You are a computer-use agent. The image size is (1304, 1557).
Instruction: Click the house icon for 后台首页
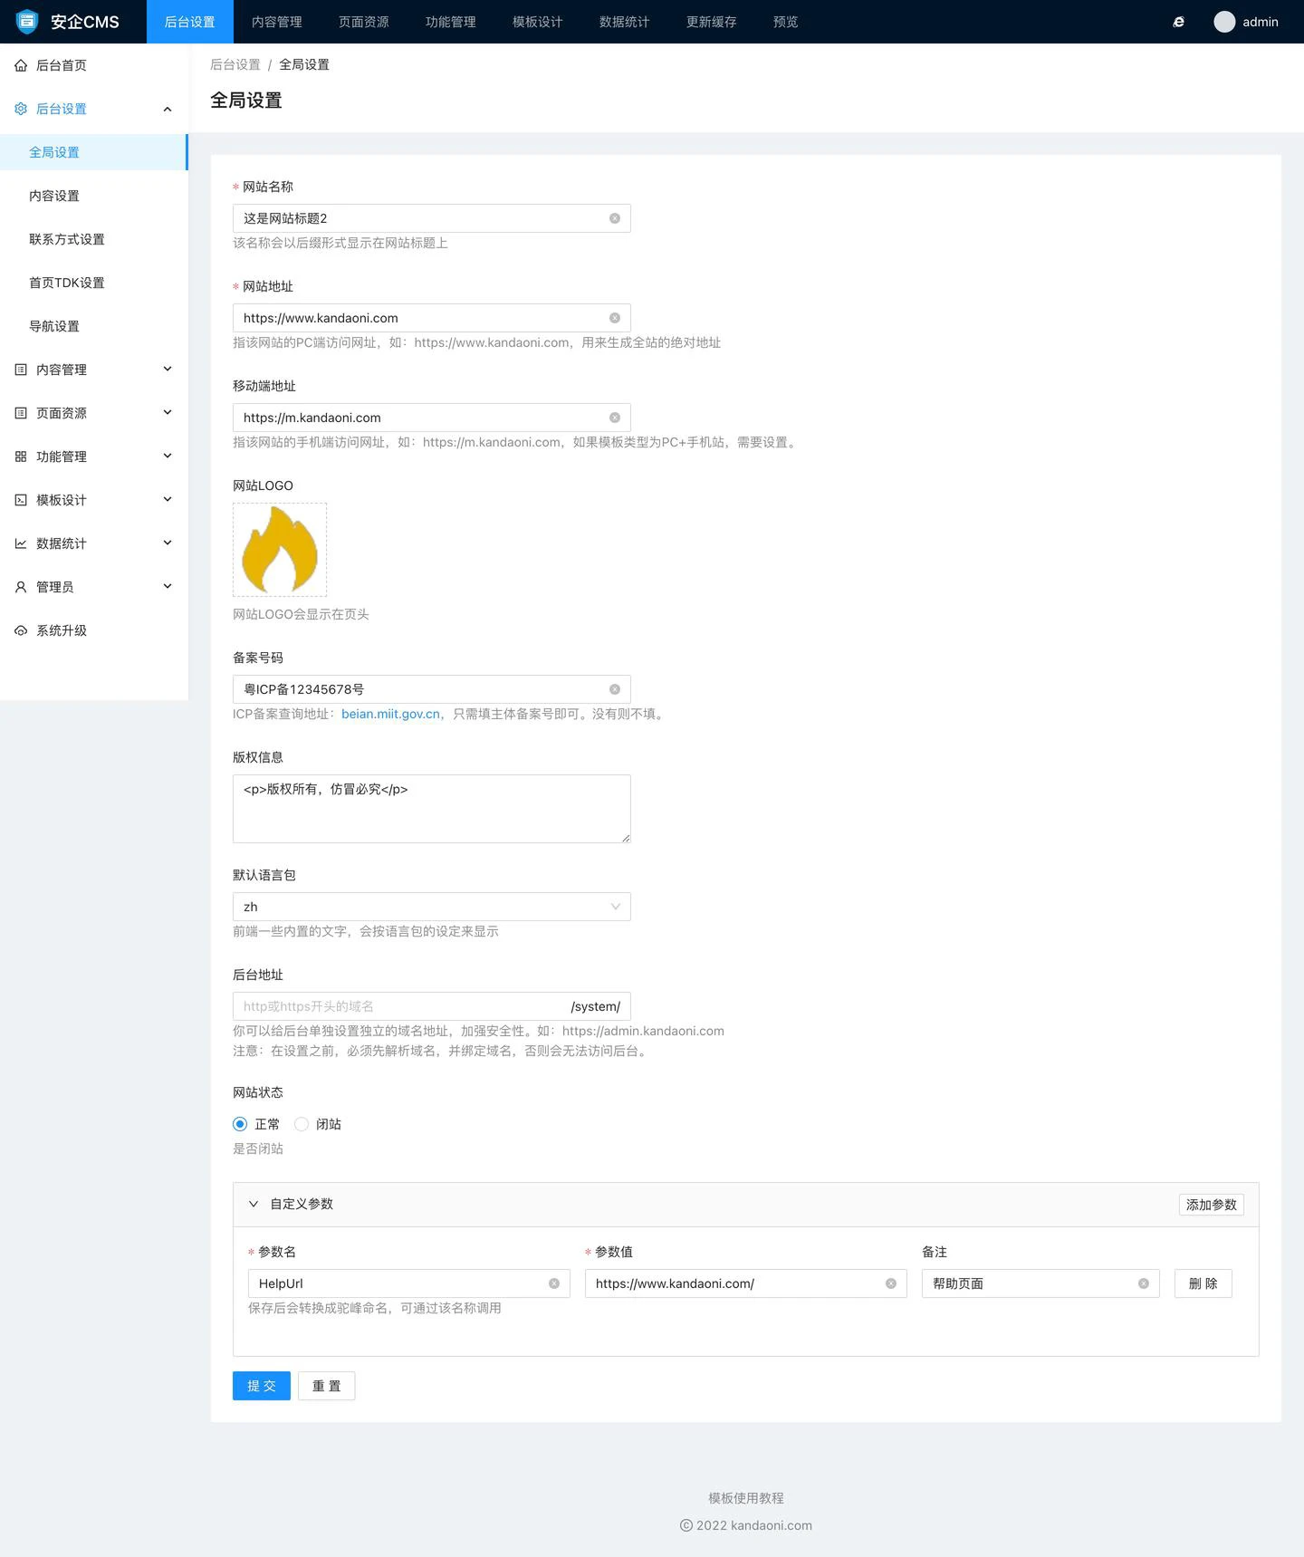tap(21, 65)
